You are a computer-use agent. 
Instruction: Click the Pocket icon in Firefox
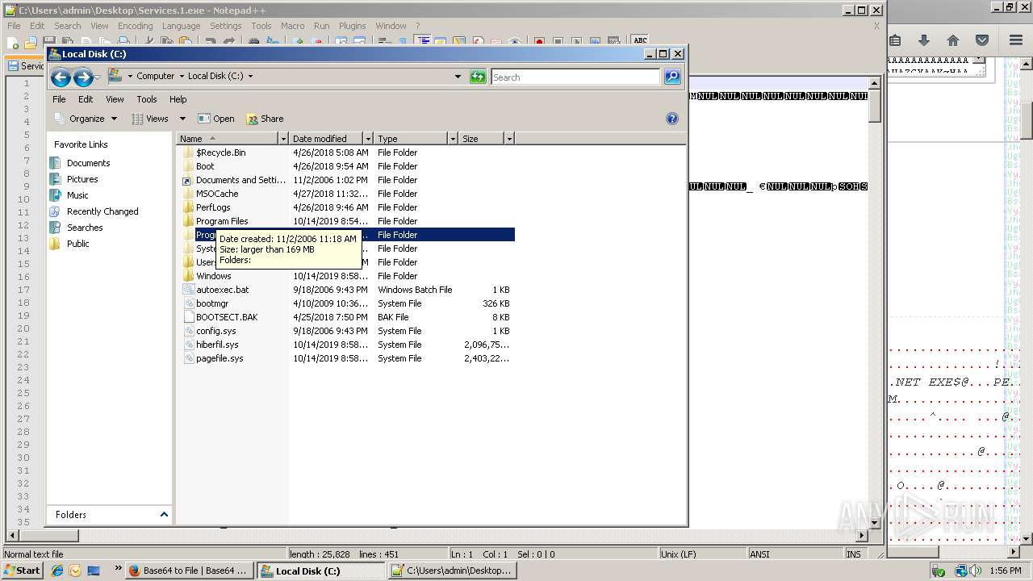pyautogui.click(x=982, y=40)
